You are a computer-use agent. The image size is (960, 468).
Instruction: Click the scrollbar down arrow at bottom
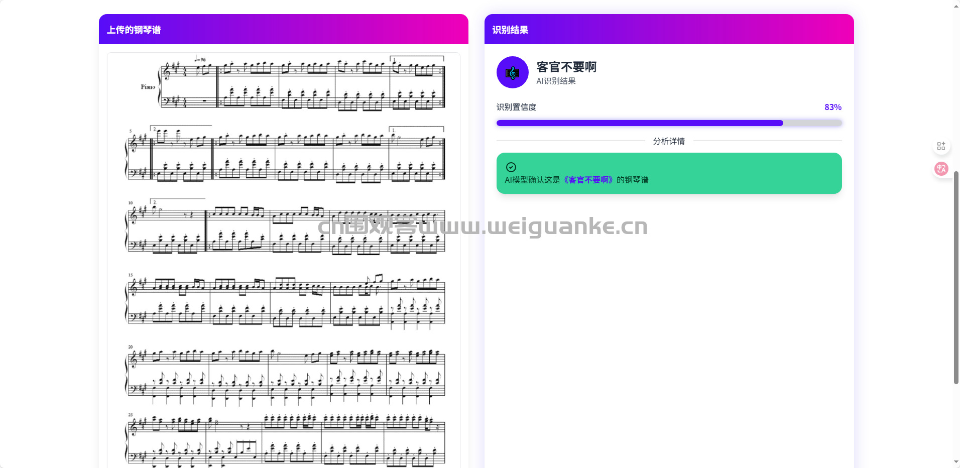pyautogui.click(x=956, y=462)
